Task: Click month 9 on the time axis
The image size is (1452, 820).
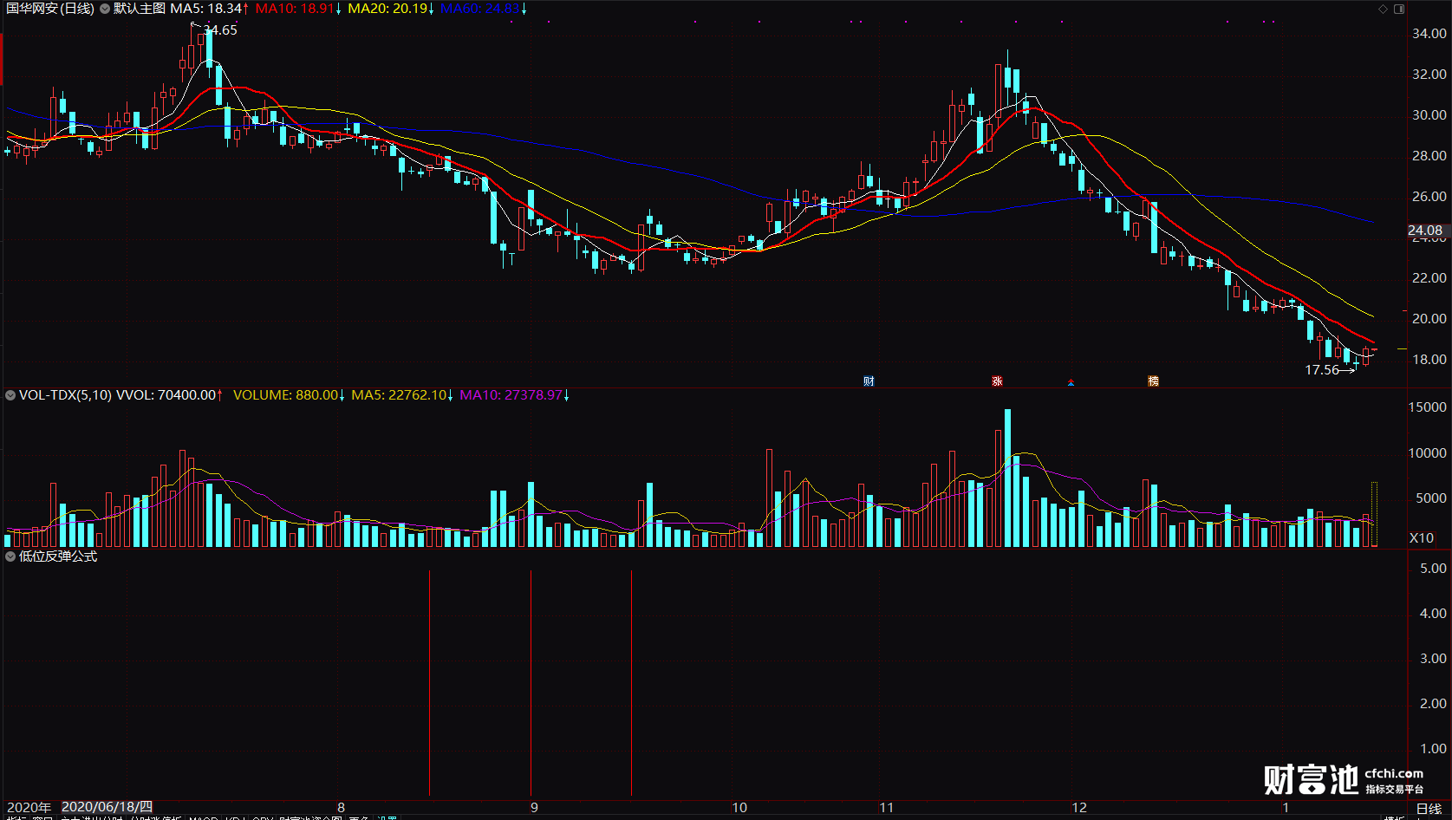Action: 534,808
